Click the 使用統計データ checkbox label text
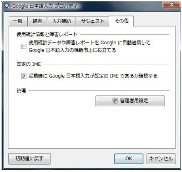This screenshot has width=182, height=172. coord(89,46)
